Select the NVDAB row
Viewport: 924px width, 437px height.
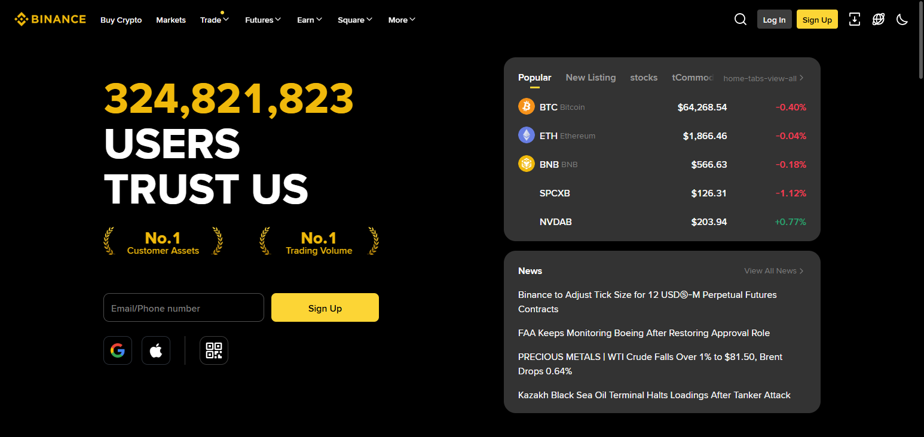[x=662, y=222]
